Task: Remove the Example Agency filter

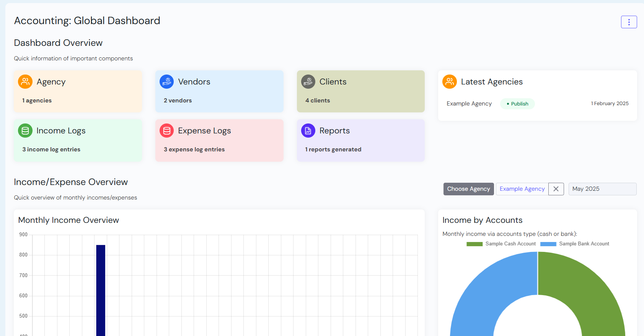Action: (556, 189)
